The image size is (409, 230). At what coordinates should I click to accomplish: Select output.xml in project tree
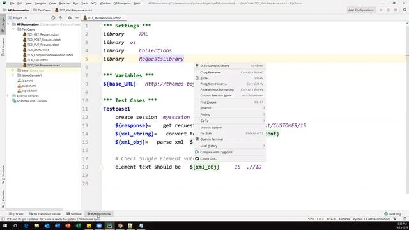[27, 86]
